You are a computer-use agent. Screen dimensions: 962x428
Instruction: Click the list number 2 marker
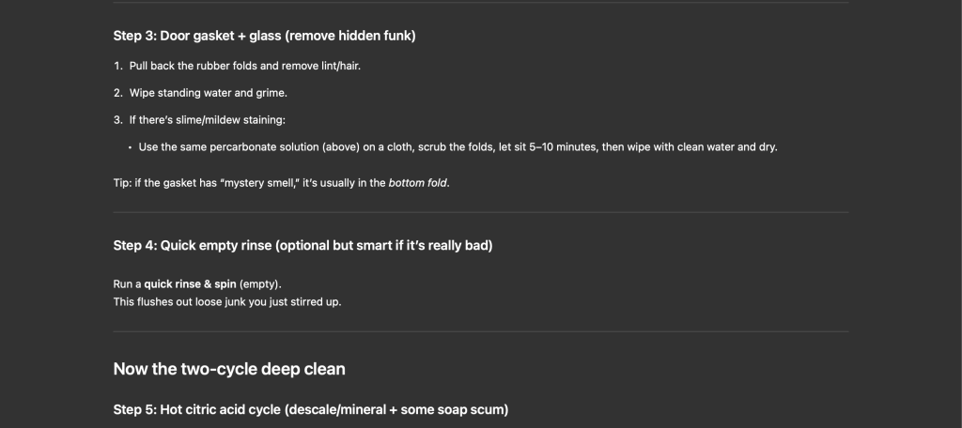tap(117, 93)
